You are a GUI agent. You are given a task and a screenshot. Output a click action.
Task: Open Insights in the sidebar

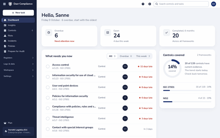pos(19,25)
